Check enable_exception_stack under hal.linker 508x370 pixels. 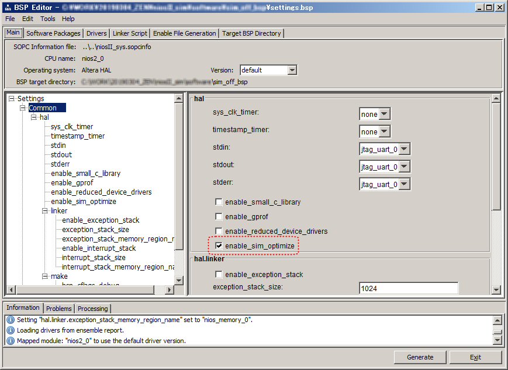pos(219,275)
